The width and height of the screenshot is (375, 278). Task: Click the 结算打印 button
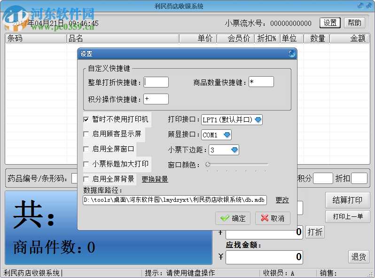pos(347,200)
